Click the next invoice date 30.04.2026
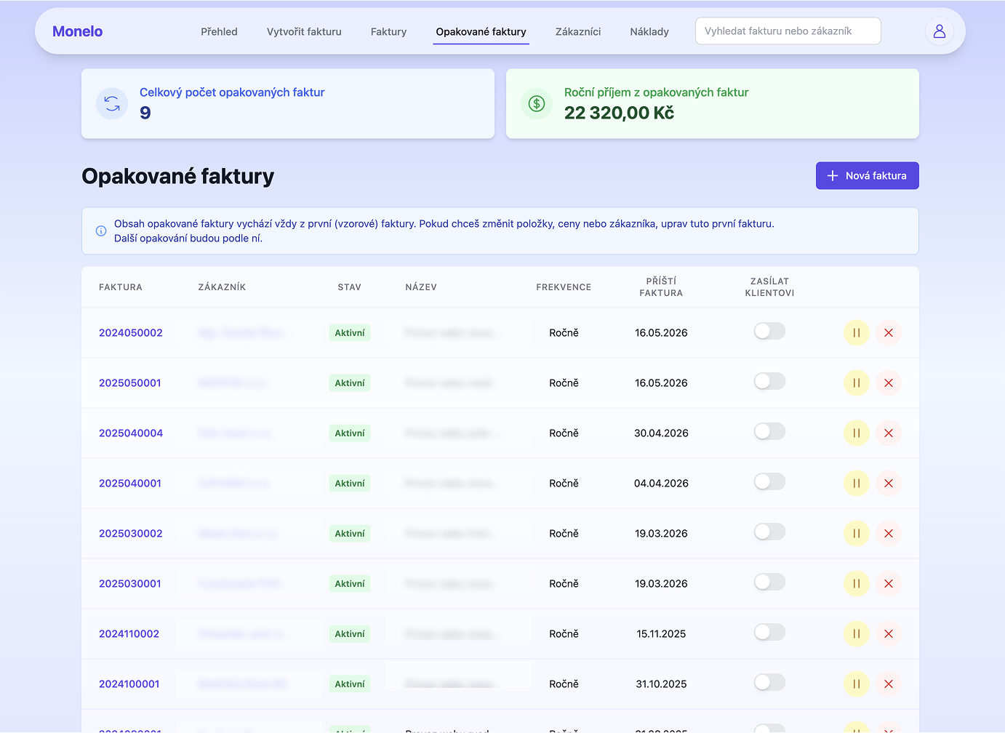 pyautogui.click(x=661, y=433)
